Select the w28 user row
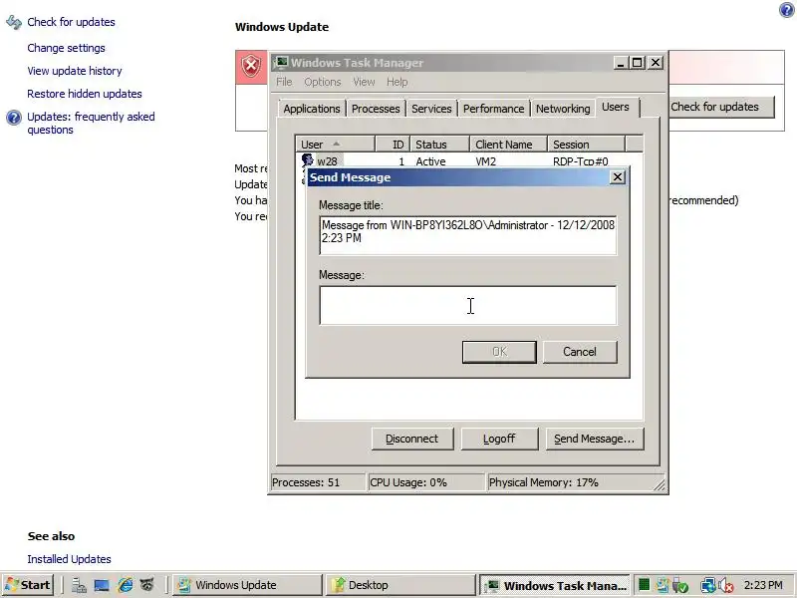 (469, 161)
